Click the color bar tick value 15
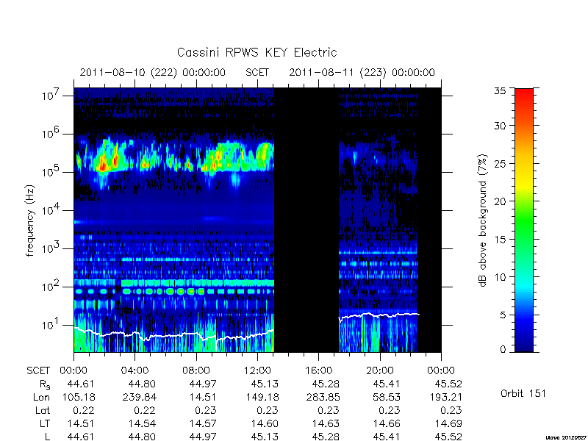The image size is (588, 441). tap(501, 239)
